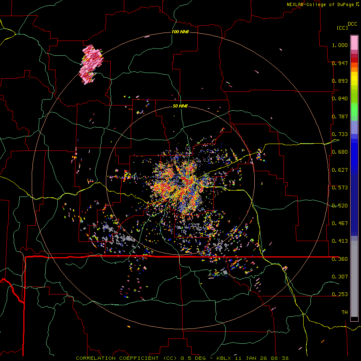Click the 0.627 legend label

coord(340,170)
